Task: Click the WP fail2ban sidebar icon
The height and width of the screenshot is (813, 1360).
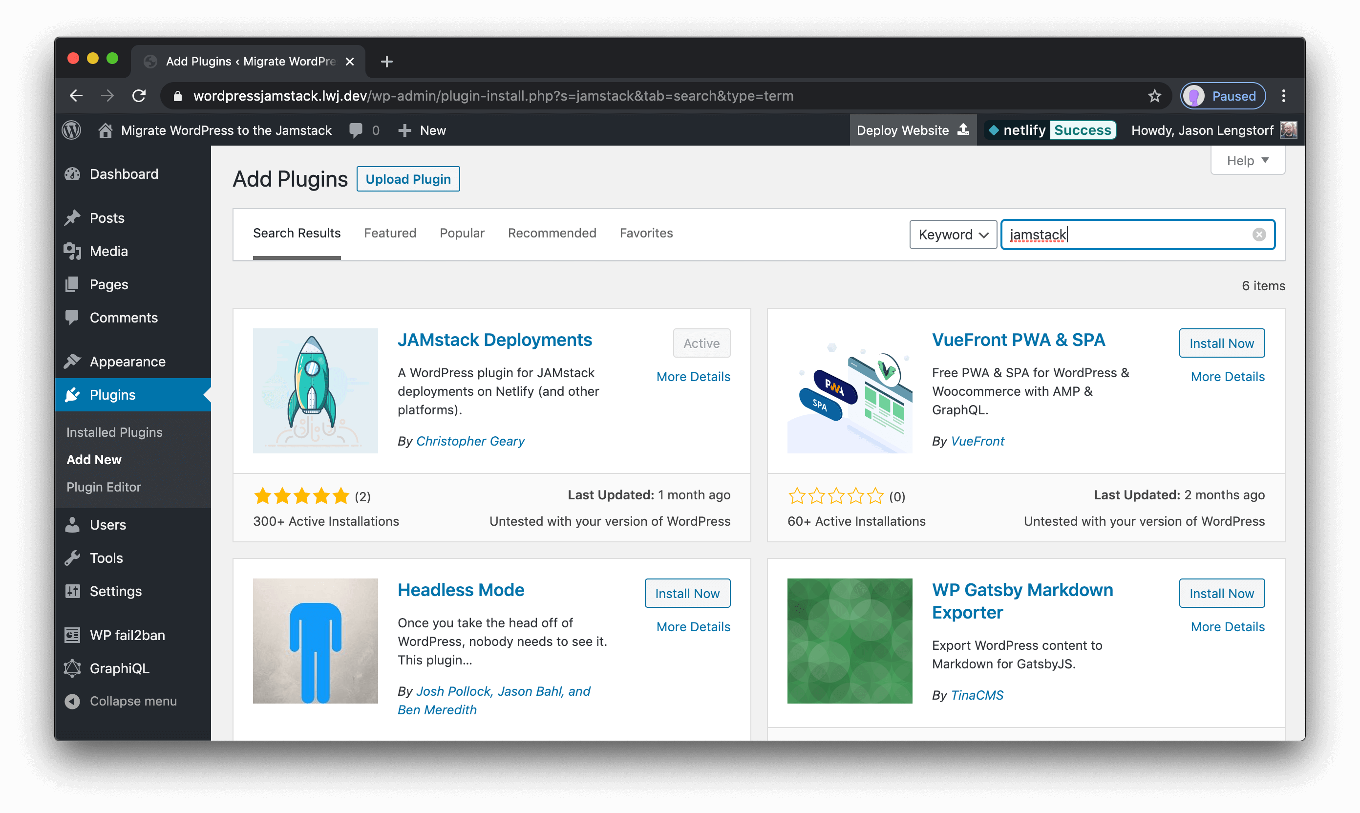Action: pos(72,635)
